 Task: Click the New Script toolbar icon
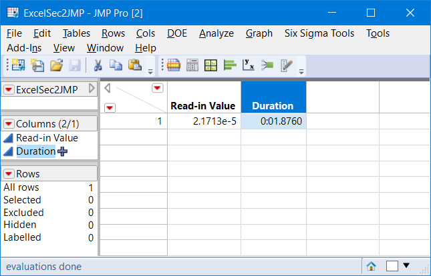pos(37,65)
